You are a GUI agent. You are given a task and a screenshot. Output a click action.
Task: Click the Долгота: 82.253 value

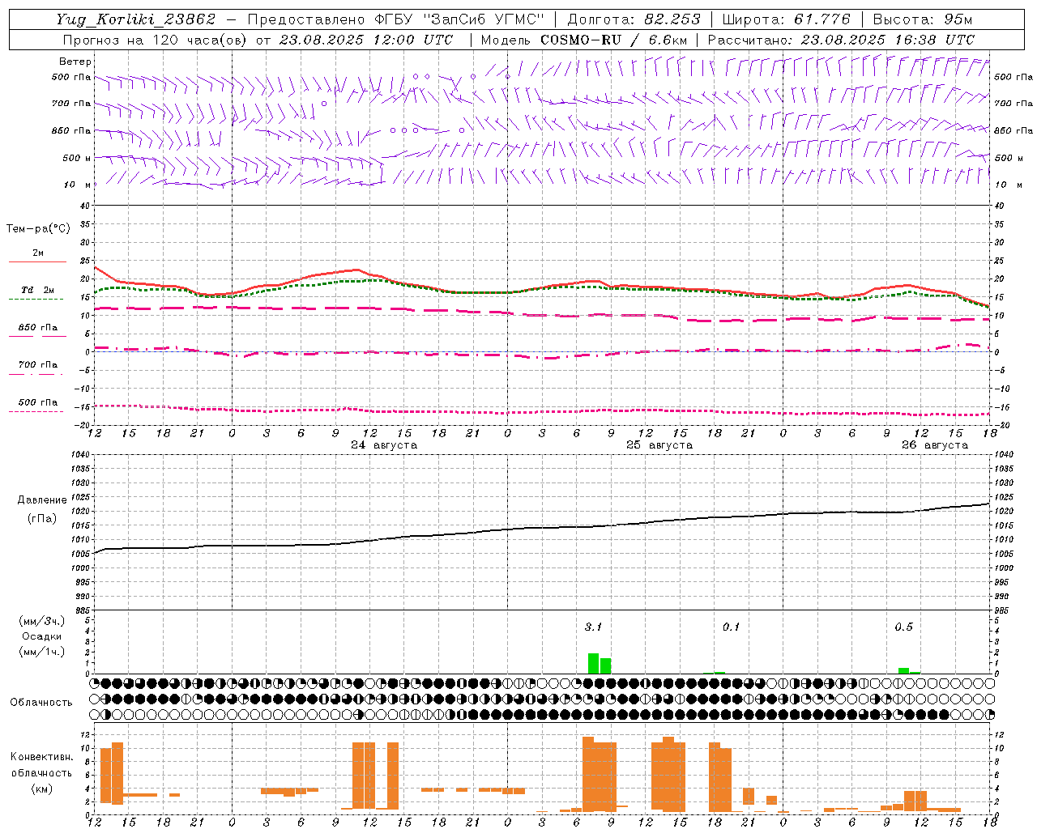634,19
